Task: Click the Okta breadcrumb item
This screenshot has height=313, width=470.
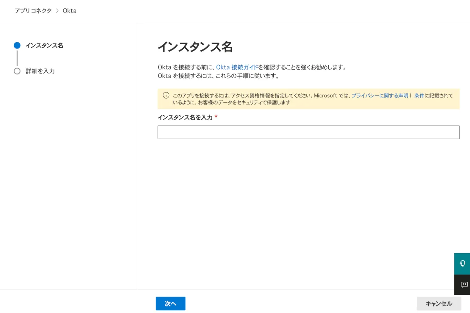Action: pyautogui.click(x=70, y=11)
